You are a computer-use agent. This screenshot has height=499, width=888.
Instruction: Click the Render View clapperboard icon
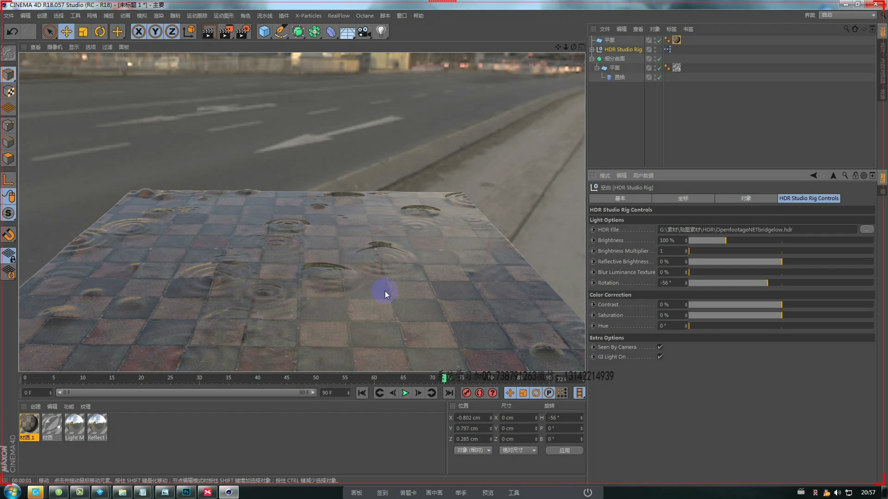(x=209, y=31)
